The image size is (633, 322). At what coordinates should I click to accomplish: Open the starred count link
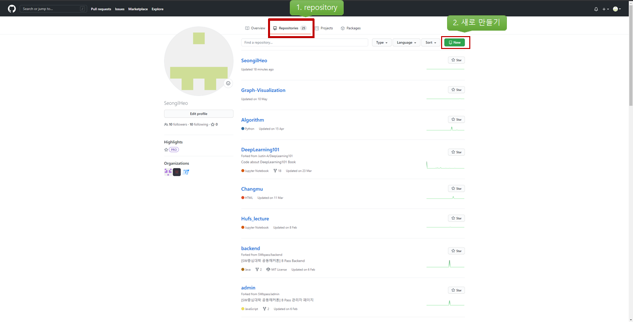(x=214, y=125)
